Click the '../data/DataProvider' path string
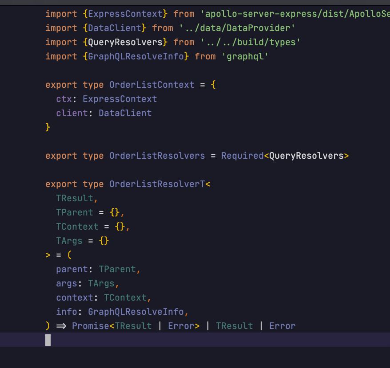Image resolution: width=390 pixels, height=368 pixels. 237,28
